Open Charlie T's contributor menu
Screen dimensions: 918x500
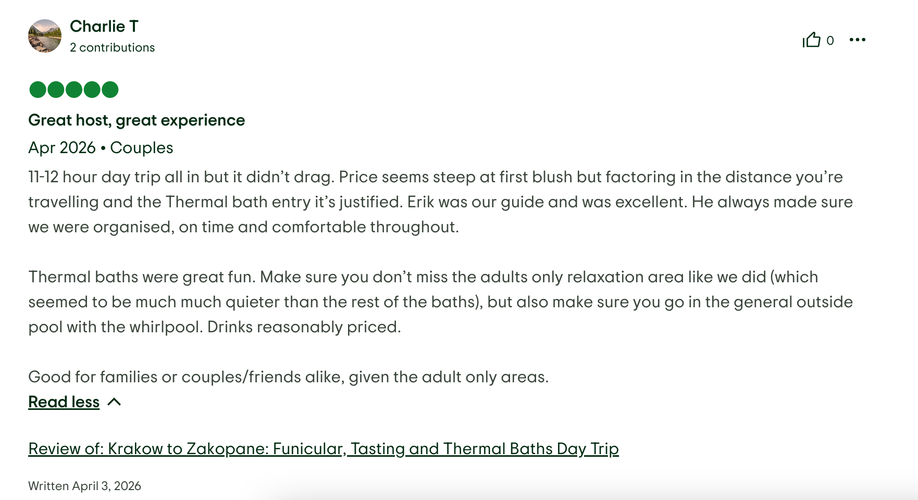pyautogui.click(x=104, y=26)
